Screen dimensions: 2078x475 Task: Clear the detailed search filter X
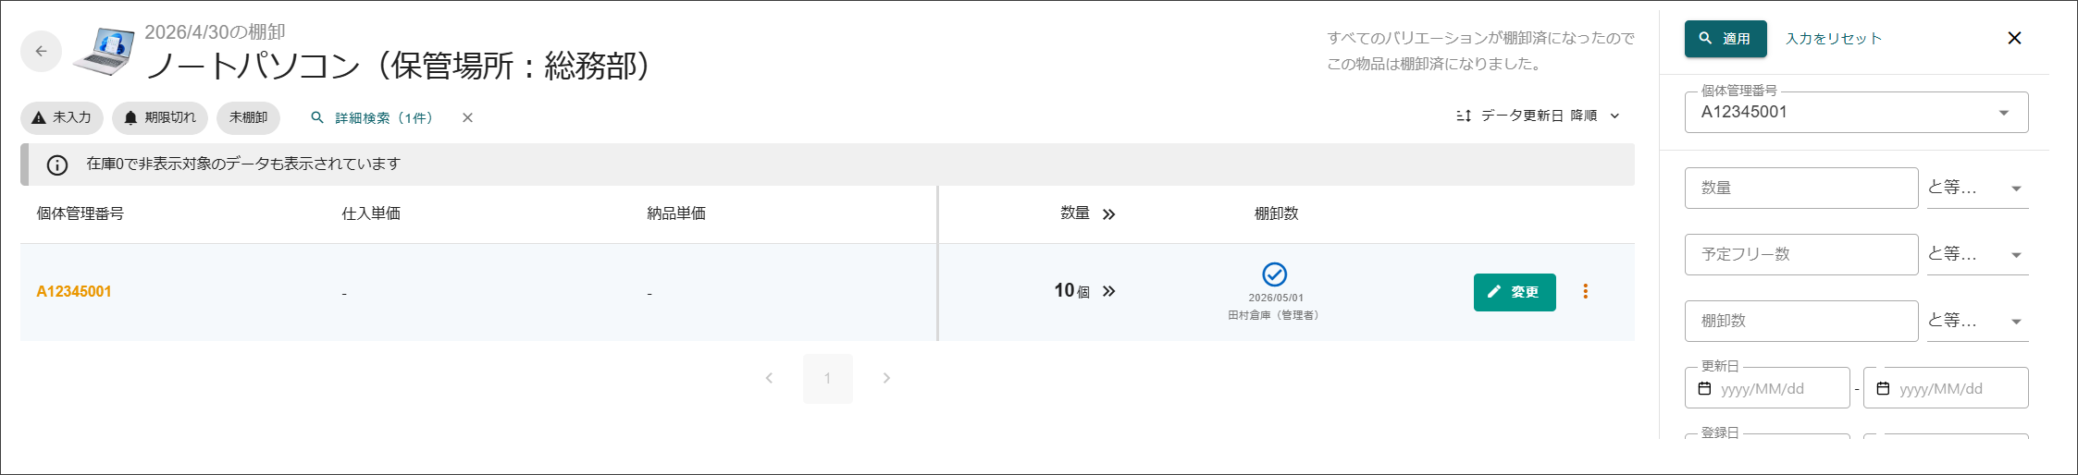(x=467, y=117)
